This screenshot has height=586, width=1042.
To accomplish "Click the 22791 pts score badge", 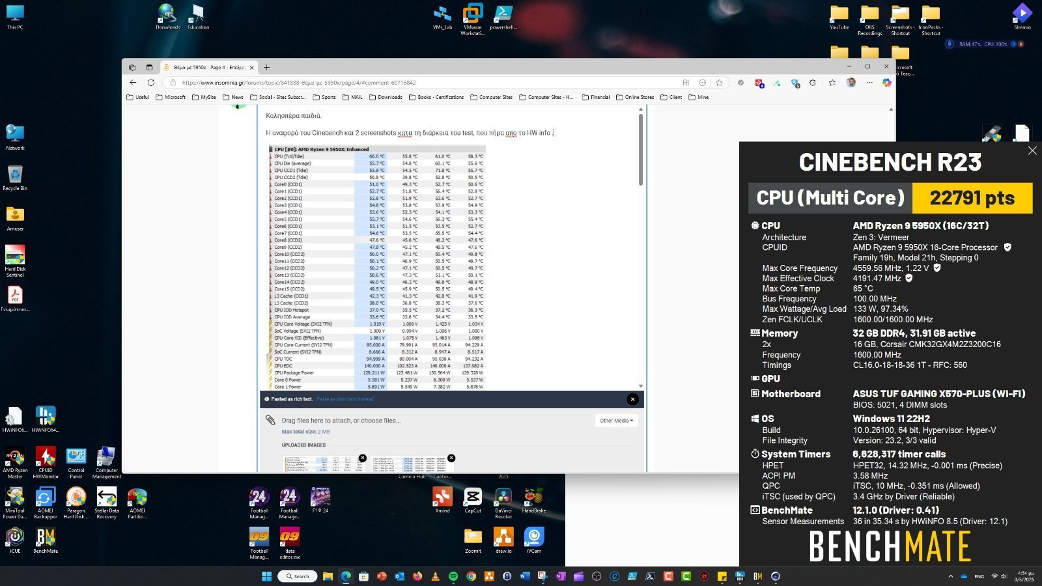I will point(972,198).
